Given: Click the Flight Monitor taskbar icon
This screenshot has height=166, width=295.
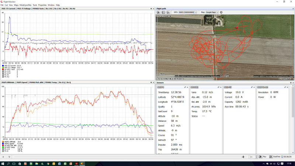Looking at the screenshot, I should [82, 164].
